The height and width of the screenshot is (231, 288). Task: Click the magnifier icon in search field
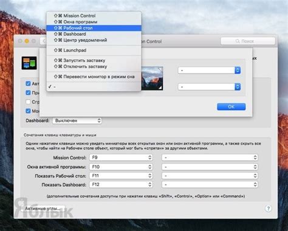(x=238, y=41)
